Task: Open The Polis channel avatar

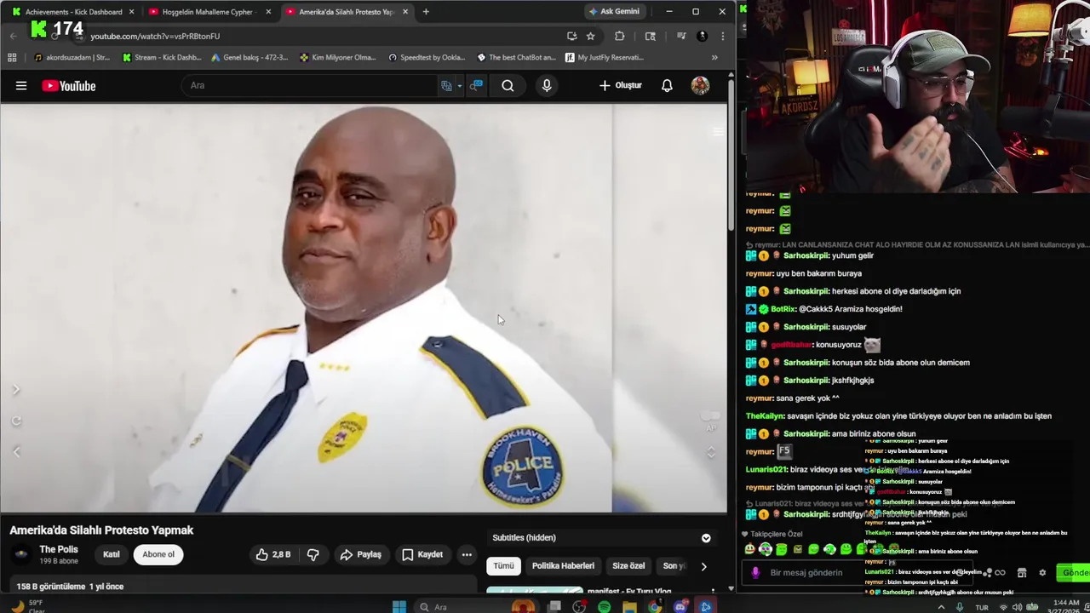Action: (x=21, y=554)
